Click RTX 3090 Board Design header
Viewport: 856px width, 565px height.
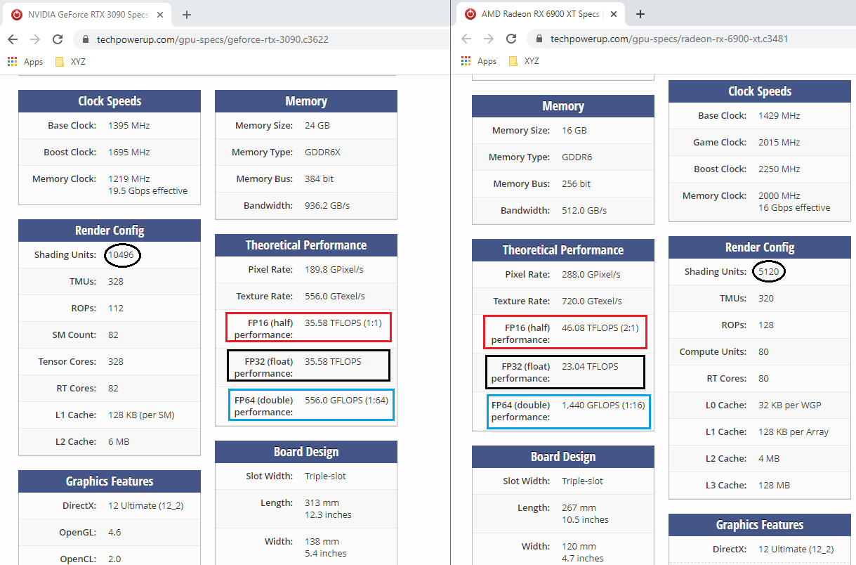pos(306,452)
